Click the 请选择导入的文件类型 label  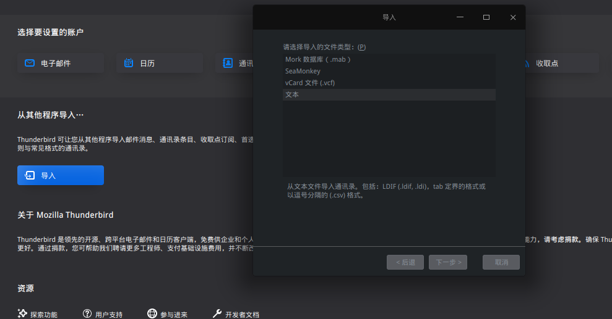tap(324, 47)
